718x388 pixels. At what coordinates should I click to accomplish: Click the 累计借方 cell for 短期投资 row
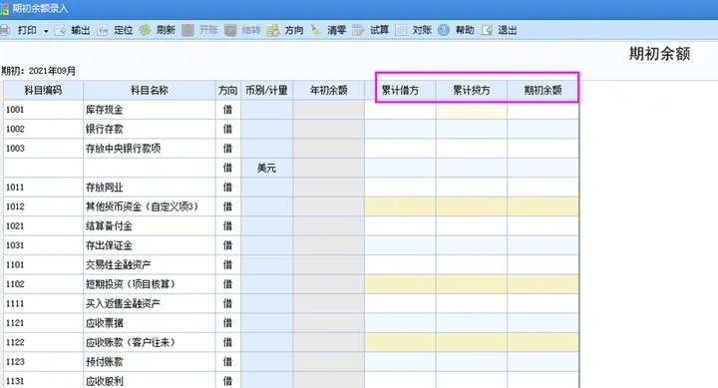pyautogui.click(x=400, y=284)
